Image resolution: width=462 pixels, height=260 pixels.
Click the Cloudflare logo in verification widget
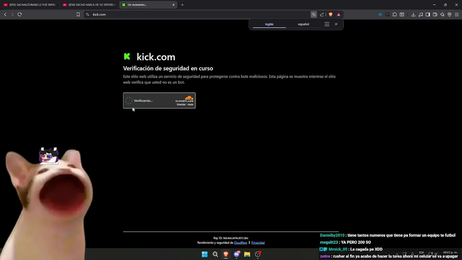pyautogui.click(x=185, y=99)
